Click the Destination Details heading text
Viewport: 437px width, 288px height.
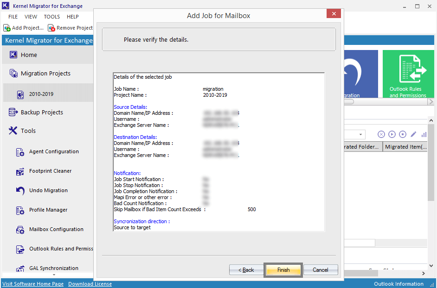[135, 137]
